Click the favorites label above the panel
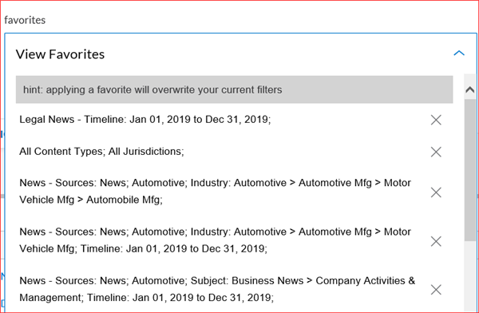Viewport: 479px width, 313px height. (25, 20)
